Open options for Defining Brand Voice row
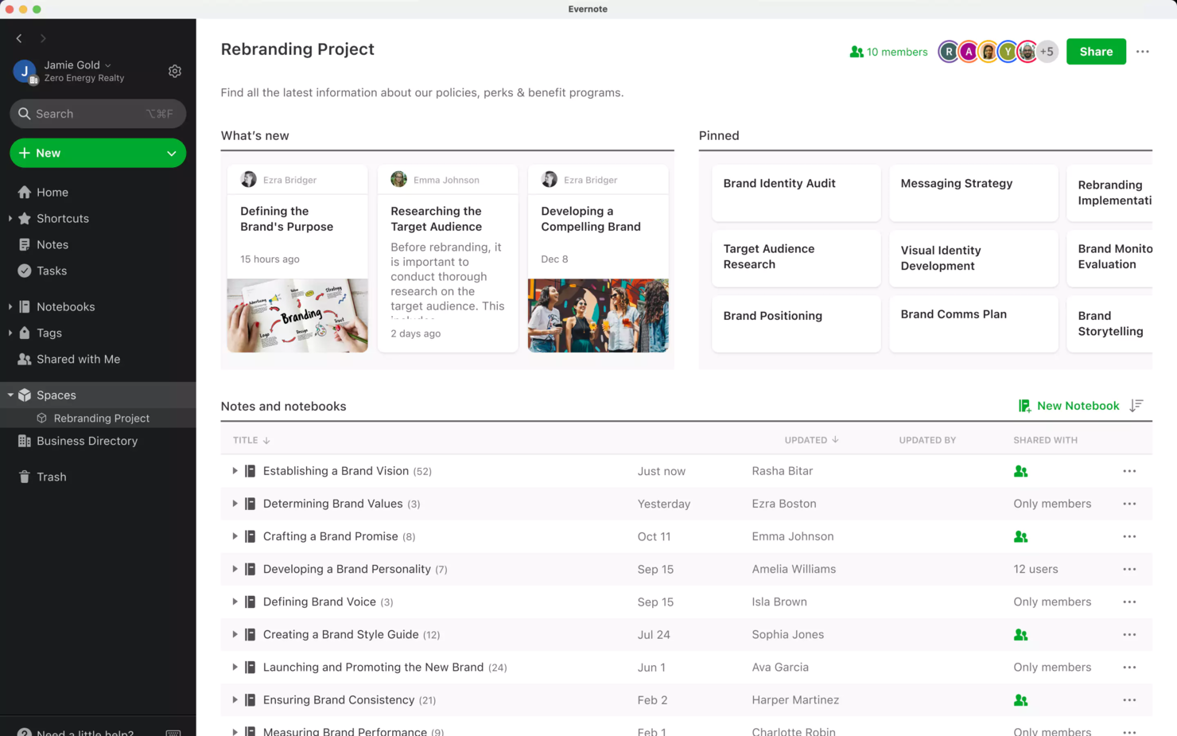This screenshot has height=736, width=1177. click(x=1129, y=602)
